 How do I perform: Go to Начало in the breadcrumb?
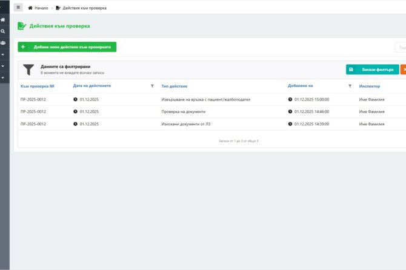pyautogui.click(x=38, y=8)
